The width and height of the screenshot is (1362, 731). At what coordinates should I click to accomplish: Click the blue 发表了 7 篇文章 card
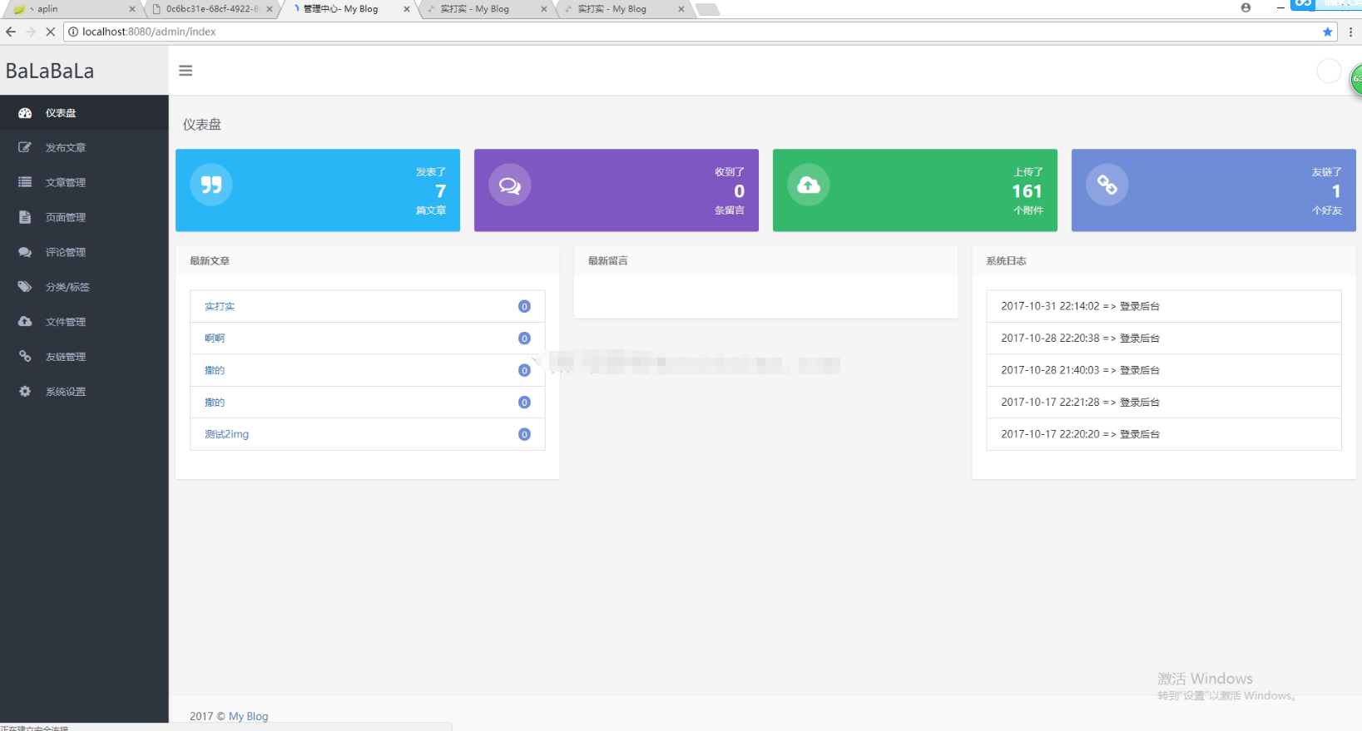point(318,190)
